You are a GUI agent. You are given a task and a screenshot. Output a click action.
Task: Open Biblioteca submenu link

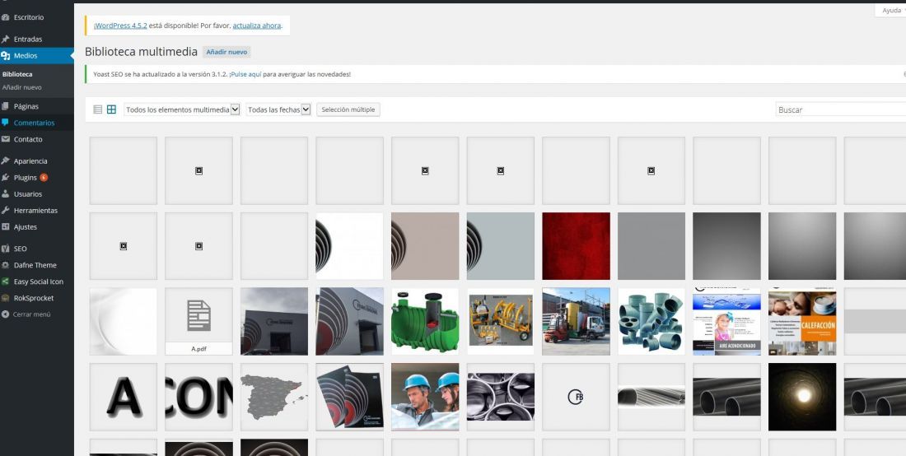tap(17, 74)
